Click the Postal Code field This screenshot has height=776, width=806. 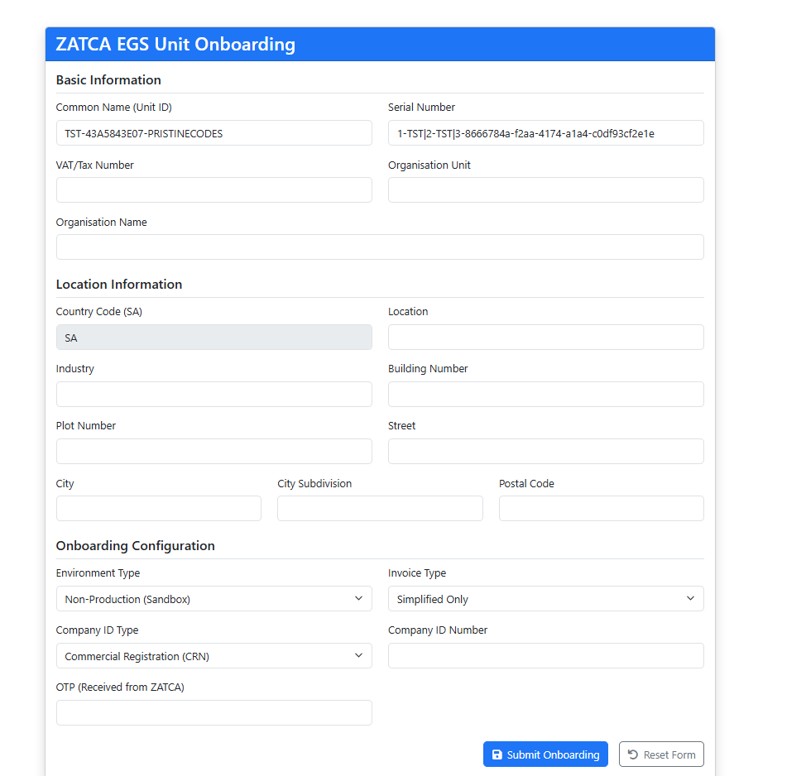601,508
